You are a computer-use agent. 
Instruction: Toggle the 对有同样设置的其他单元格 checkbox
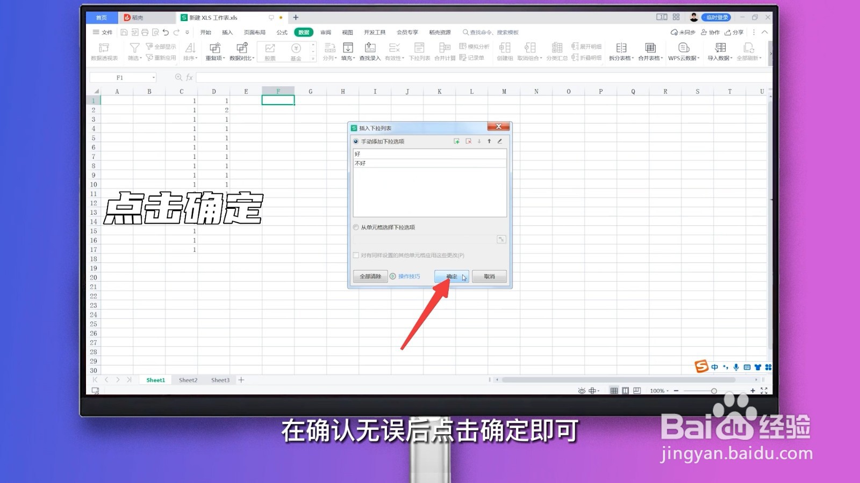pos(356,255)
